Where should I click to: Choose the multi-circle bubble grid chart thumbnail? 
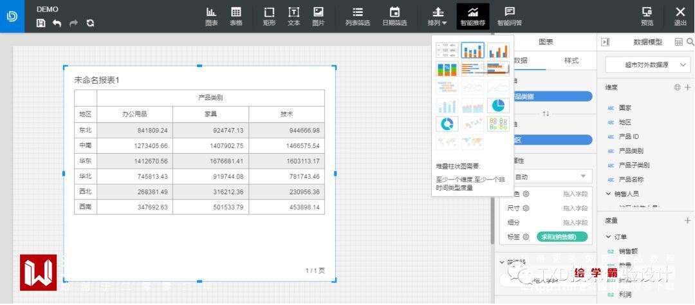[498, 124]
